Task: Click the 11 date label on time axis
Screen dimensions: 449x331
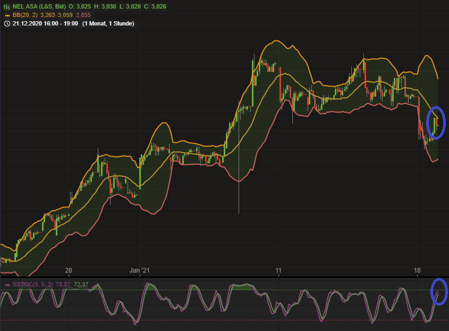Action: [x=278, y=270]
